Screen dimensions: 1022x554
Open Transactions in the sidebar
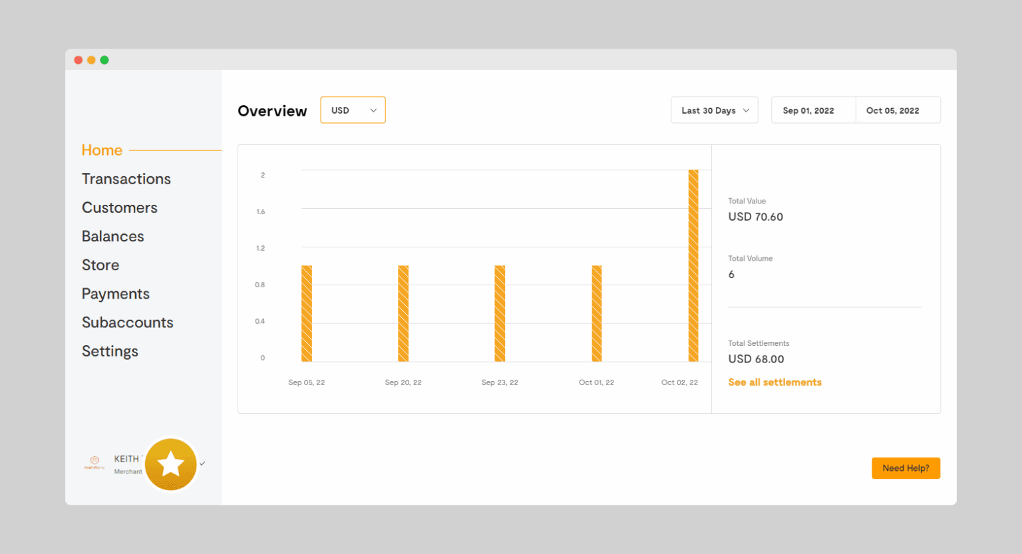(126, 179)
